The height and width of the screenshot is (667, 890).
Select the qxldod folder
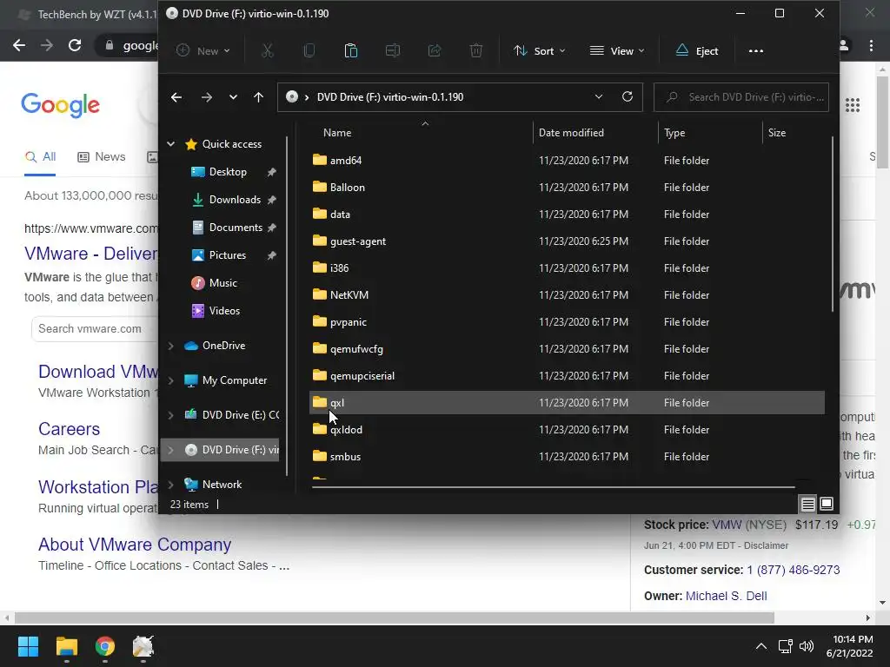567,430
